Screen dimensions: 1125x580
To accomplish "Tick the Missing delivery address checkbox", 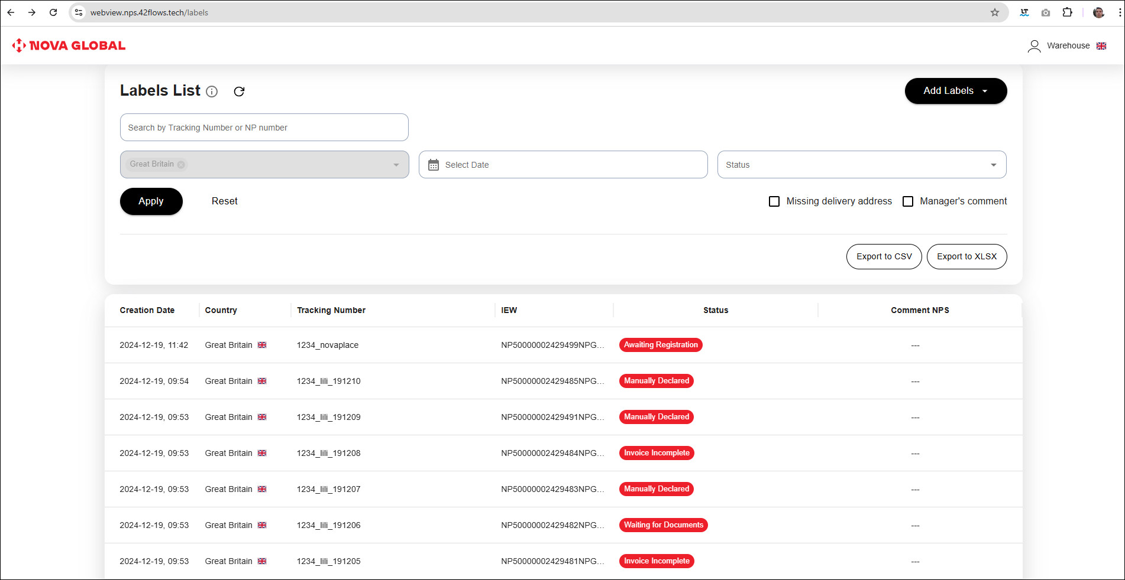I will click(774, 201).
